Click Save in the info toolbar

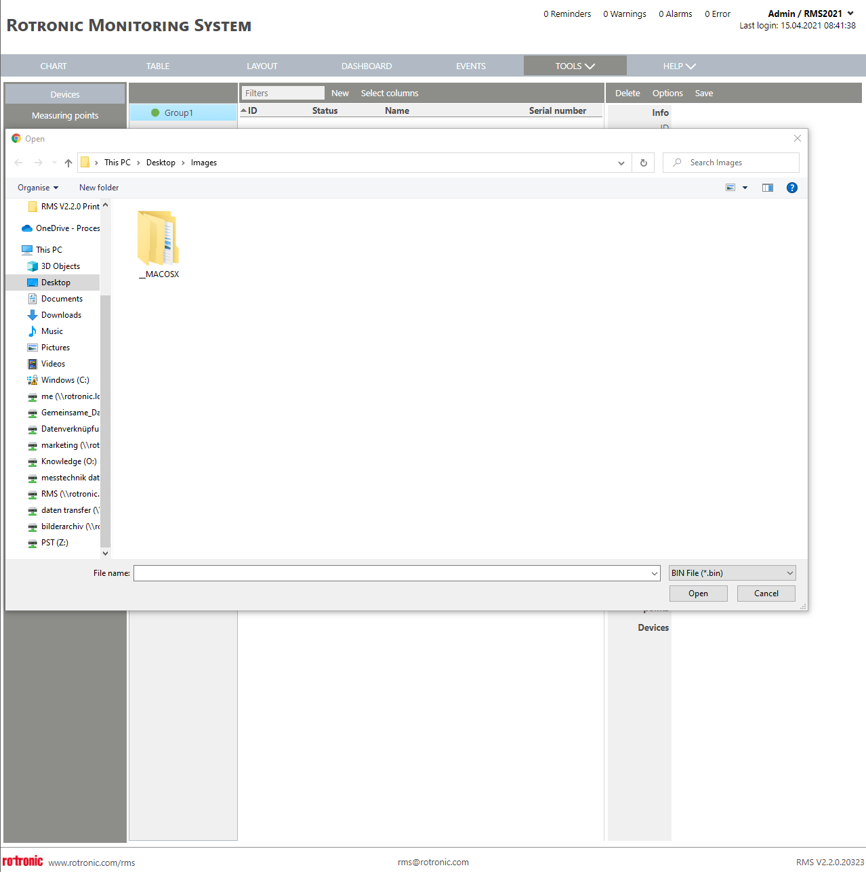[x=704, y=94]
